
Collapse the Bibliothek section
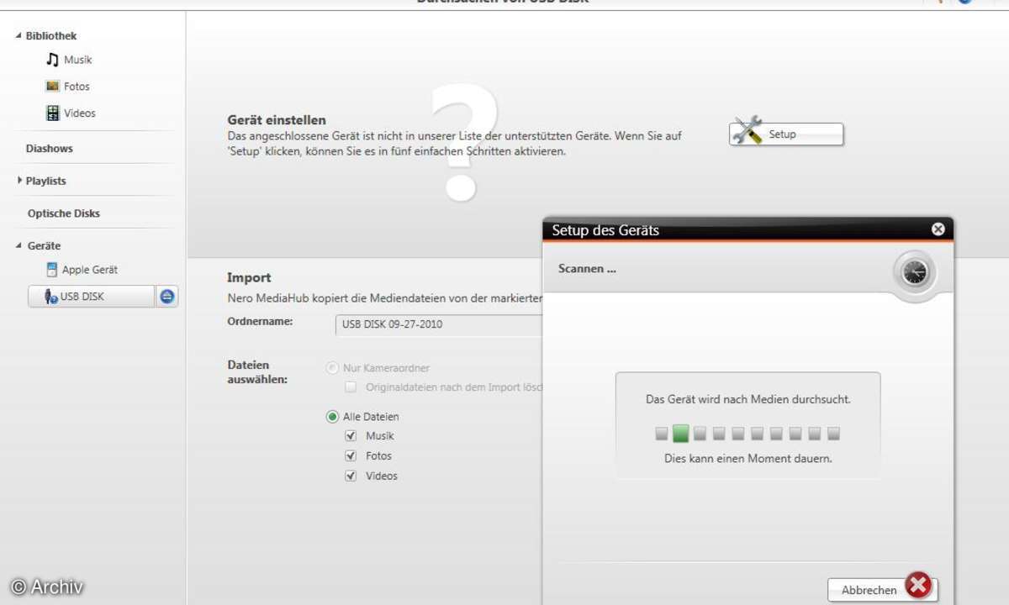click(18, 36)
